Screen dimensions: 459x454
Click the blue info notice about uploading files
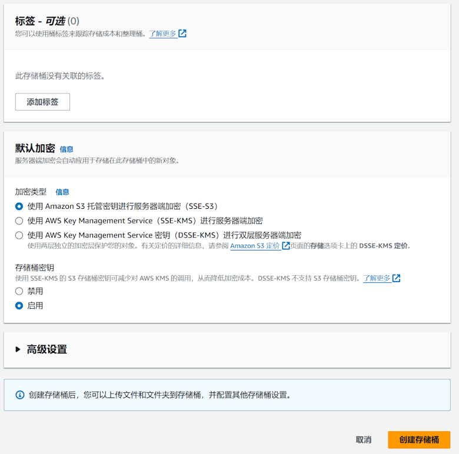point(227,395)
